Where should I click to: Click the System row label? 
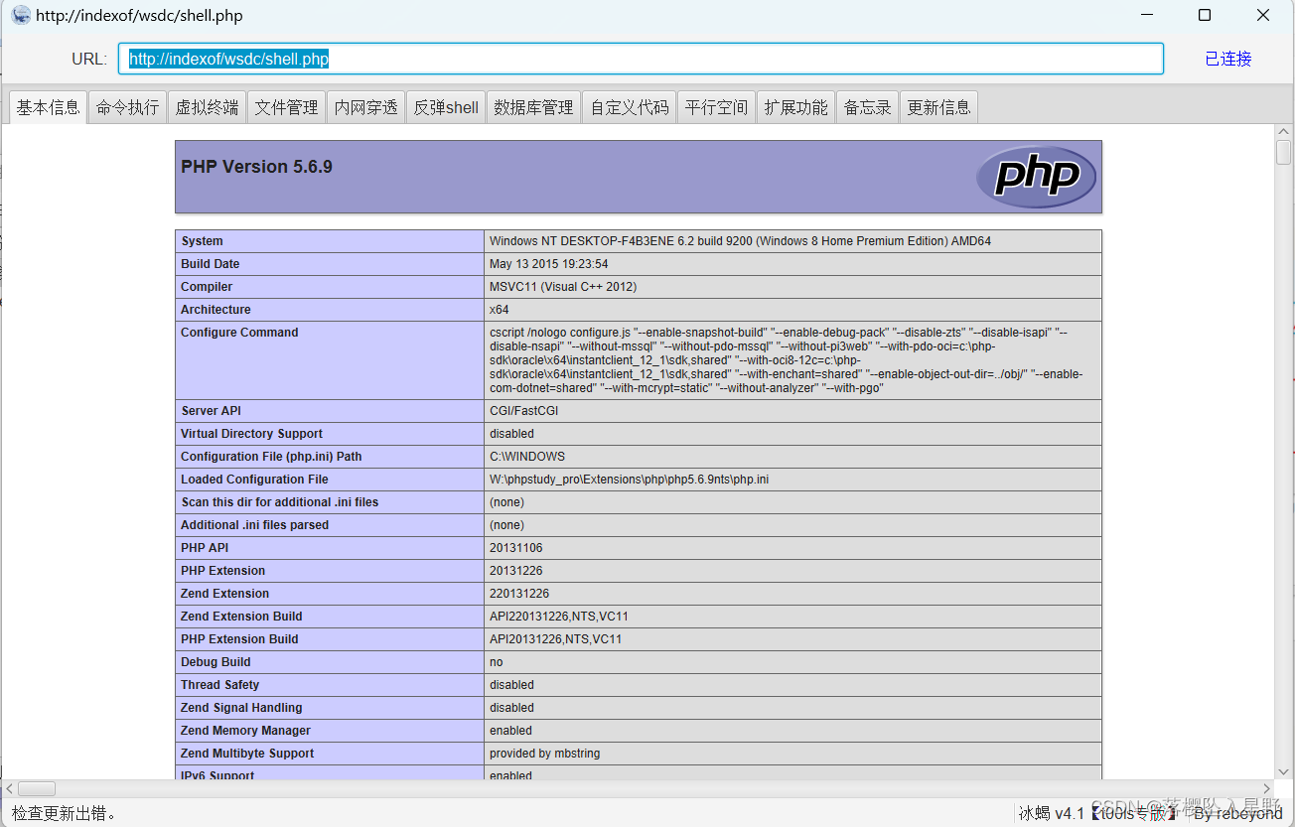tap(202, 241)
